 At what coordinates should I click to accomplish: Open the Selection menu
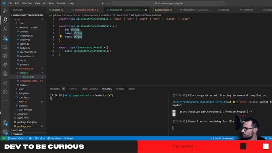point(27,3)
